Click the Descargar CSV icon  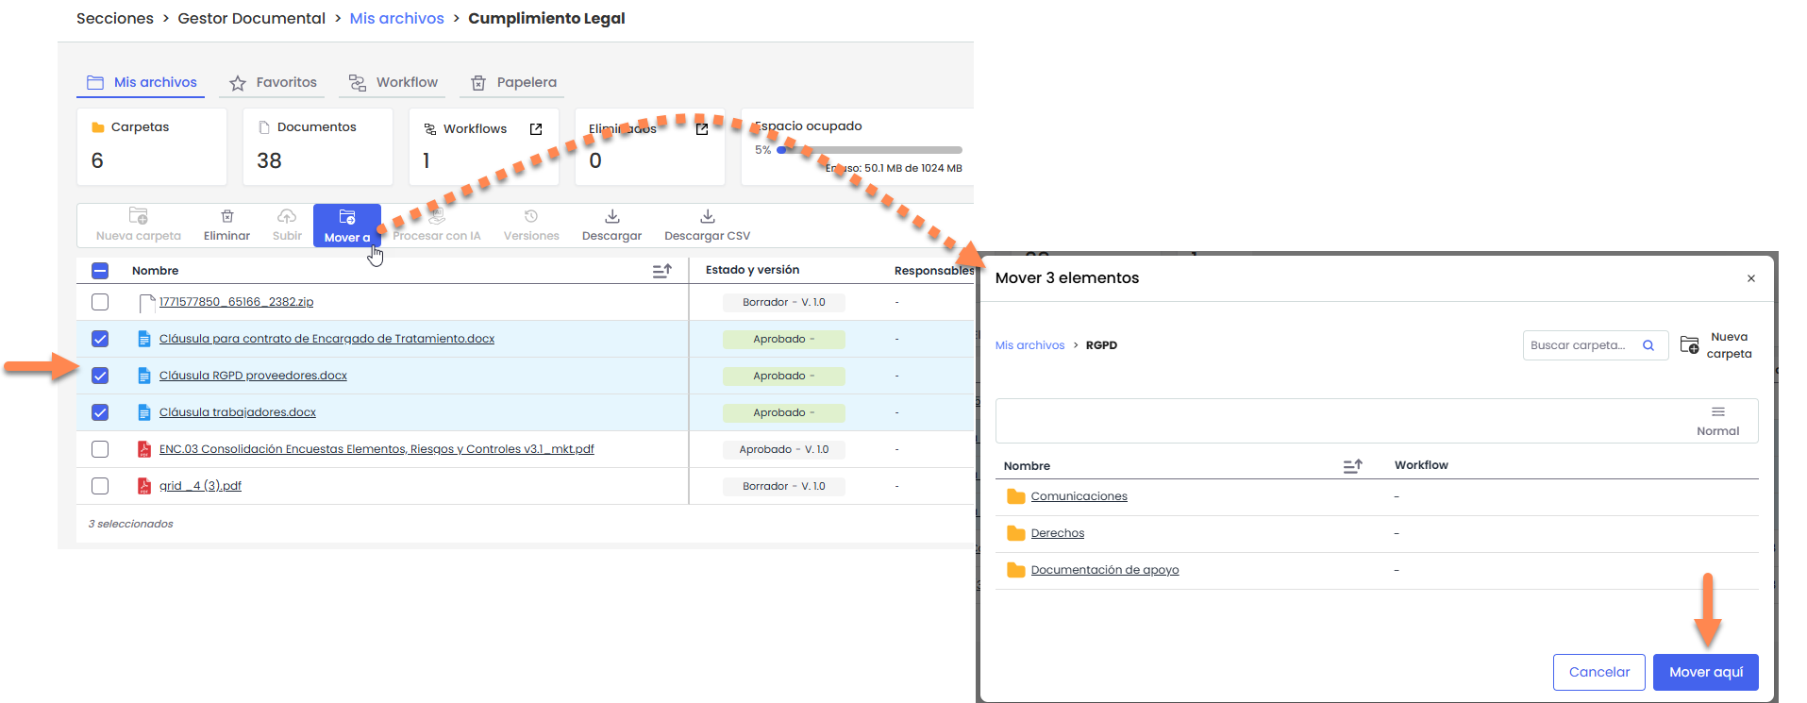[707, 217]
